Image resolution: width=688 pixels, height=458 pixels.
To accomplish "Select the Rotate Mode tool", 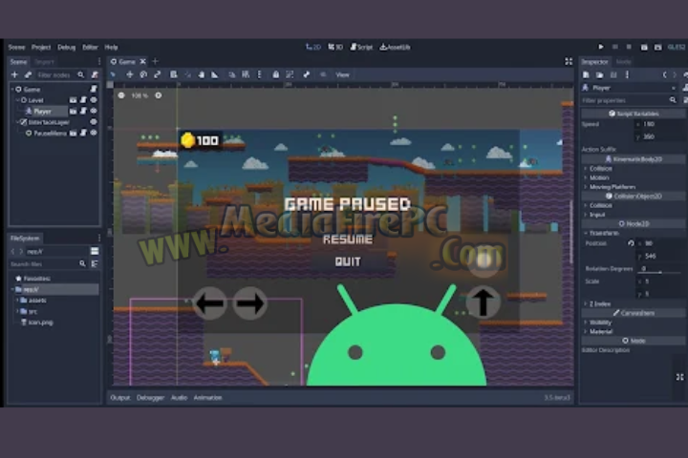I will coord(143,74).
